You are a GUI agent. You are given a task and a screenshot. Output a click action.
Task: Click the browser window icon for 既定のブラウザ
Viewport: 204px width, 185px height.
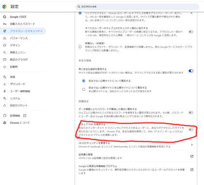(4, 60)
